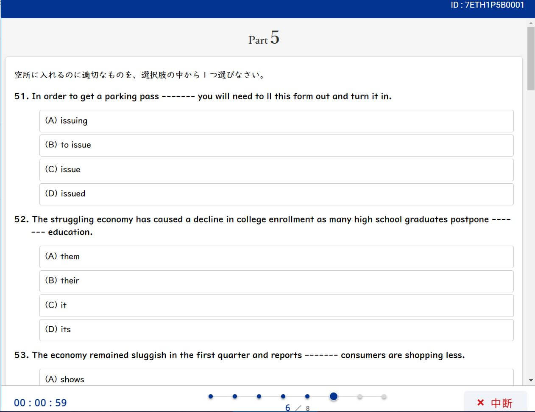Select answer (A) issuing for question 51

coord(276,121)
